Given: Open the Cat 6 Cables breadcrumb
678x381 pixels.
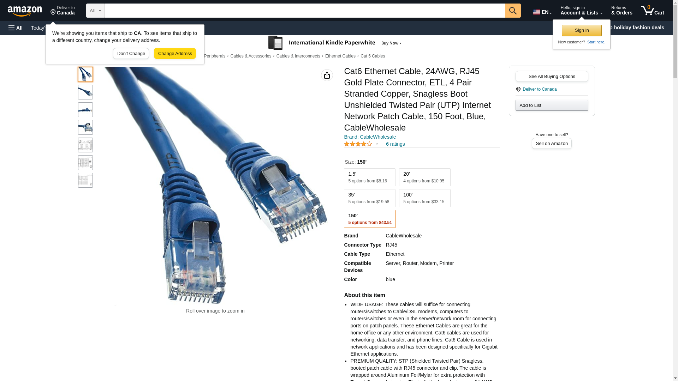Looking at the screenshot, I should pyautogui.click(x=373, y=56).
